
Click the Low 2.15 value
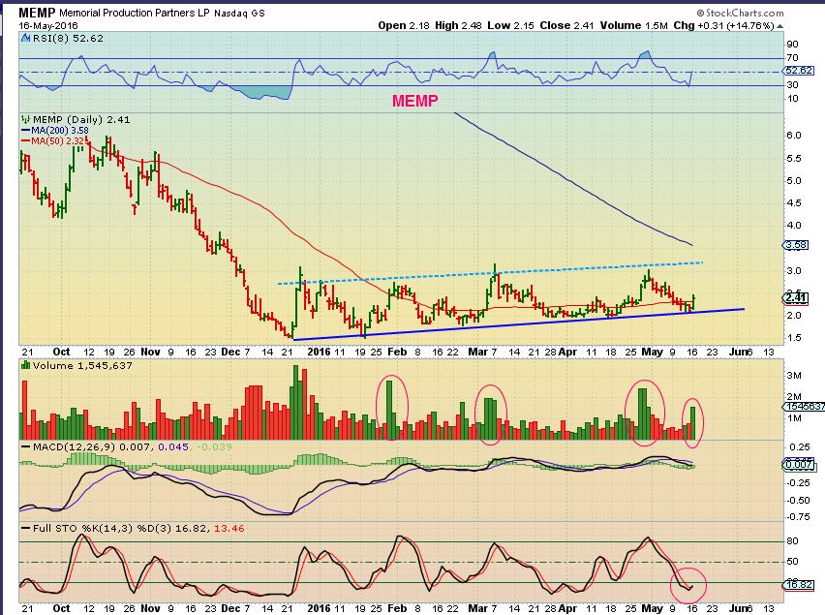510,25
